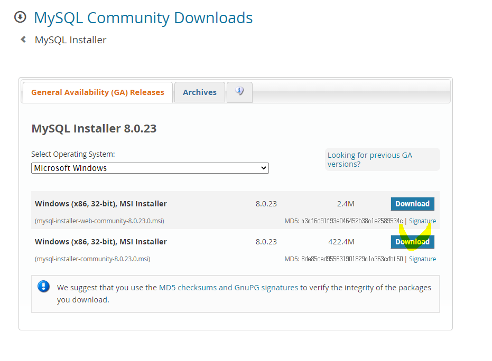The width and height of the screenshot is (492, 361).
Task: Open the MD5 checksums and GnuPG signatures link
Action: point(228,288)
